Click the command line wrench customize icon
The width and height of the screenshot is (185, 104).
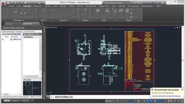pyautogui.click(x=48, y=97)
